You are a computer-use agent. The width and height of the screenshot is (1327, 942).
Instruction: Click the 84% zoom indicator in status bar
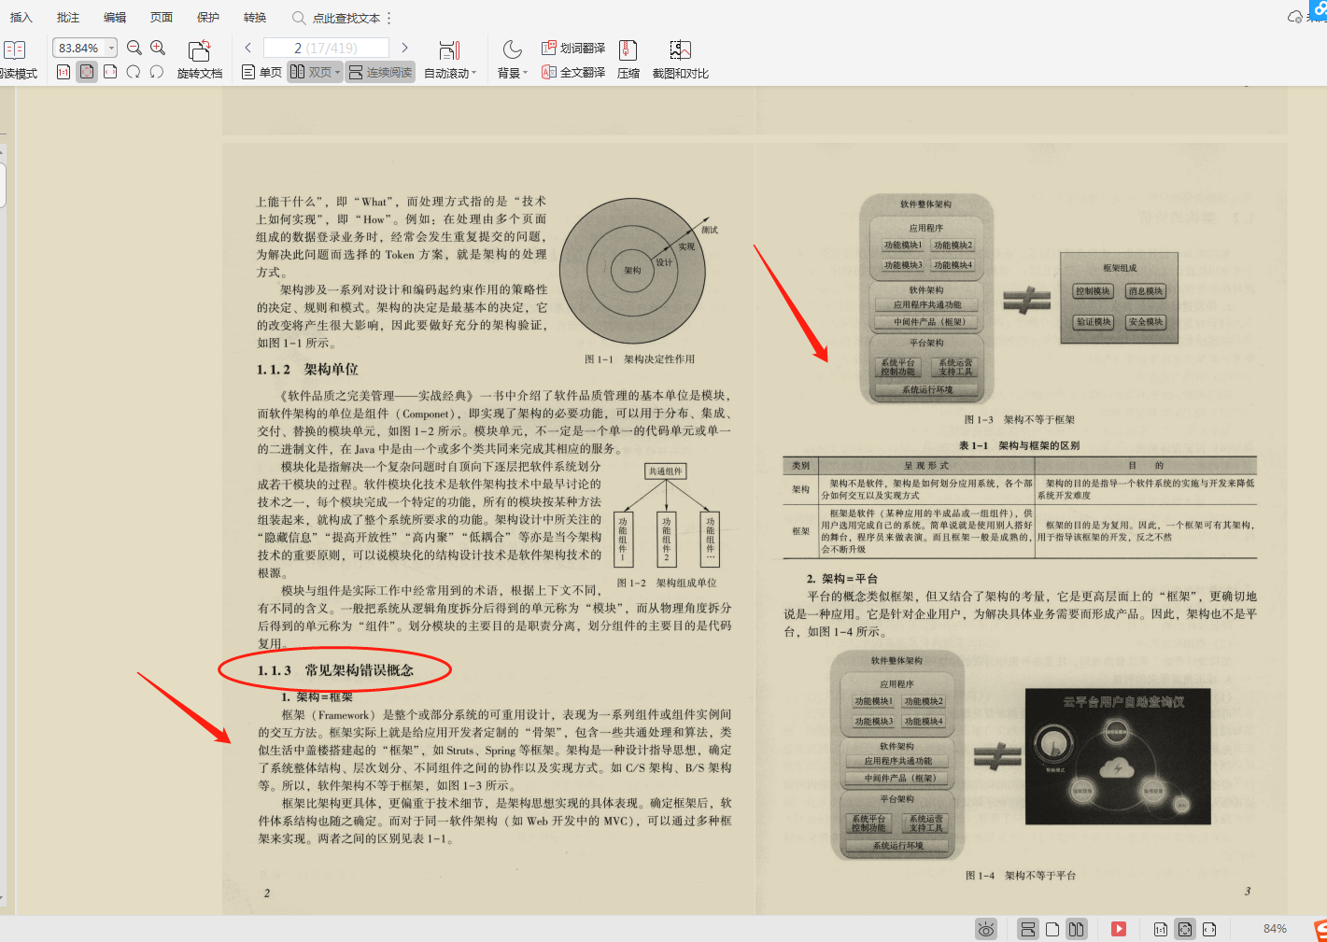1276,928
